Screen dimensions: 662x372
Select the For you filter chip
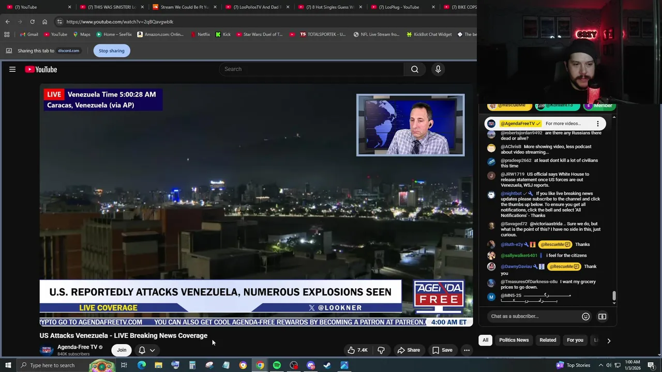point(575,340)
